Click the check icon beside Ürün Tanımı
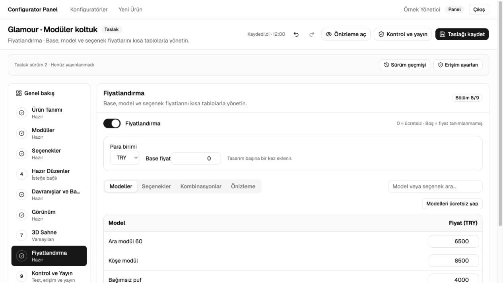The width and height of the screenshot is (503, 283). pyautogui.click(x=21, y=113)
